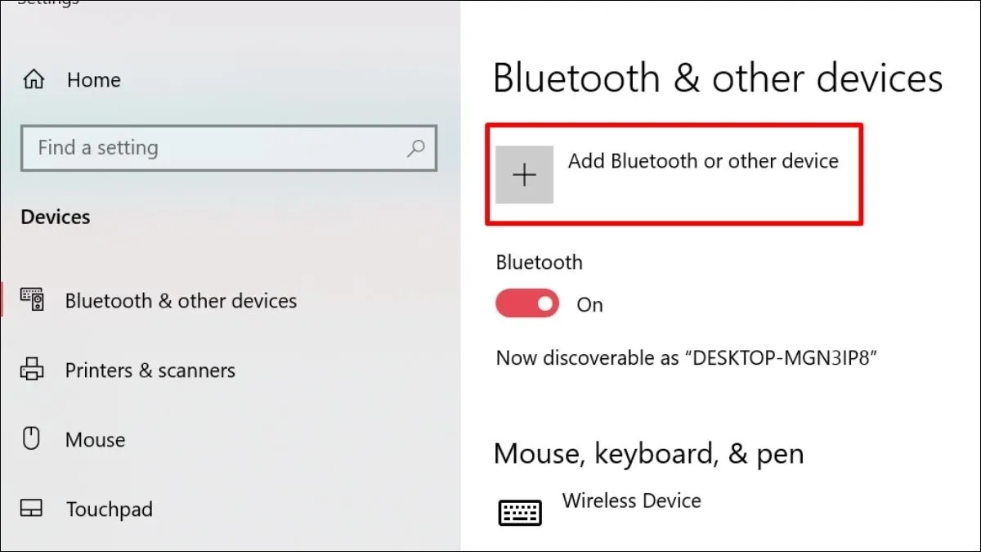Click the Touchpad icon in sidebar
The height and width of the screenshot is (552, 981).
(x=32, y=509)
